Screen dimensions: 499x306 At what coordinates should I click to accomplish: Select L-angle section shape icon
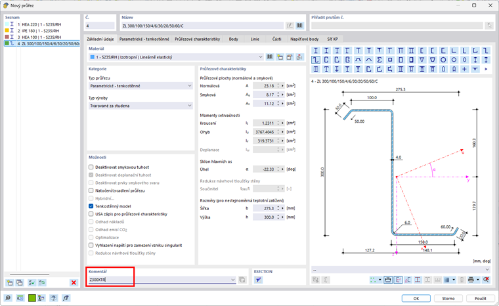pyautogui.click(x=454, y=51)
